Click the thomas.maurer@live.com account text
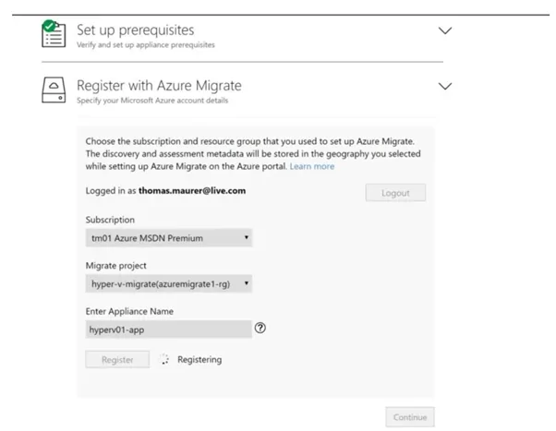Image resolution: width=556 pixels, height=431 pixels. coord(192,191)
